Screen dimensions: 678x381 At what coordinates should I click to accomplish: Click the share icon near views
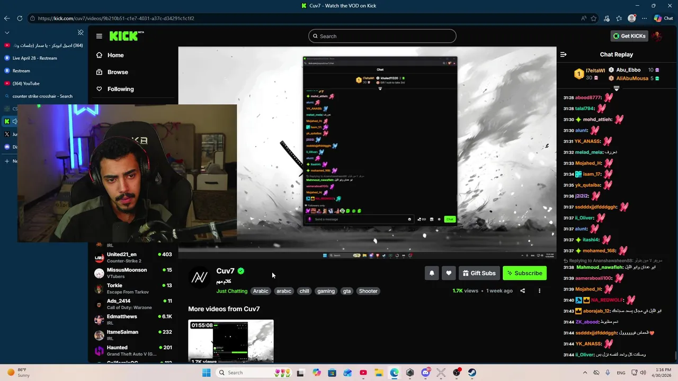tap(523, 291)
